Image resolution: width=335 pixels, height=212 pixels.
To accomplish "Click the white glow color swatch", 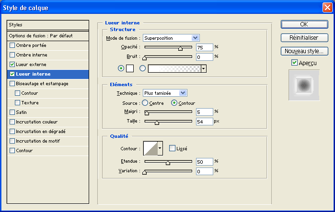I will coord(129,68).
